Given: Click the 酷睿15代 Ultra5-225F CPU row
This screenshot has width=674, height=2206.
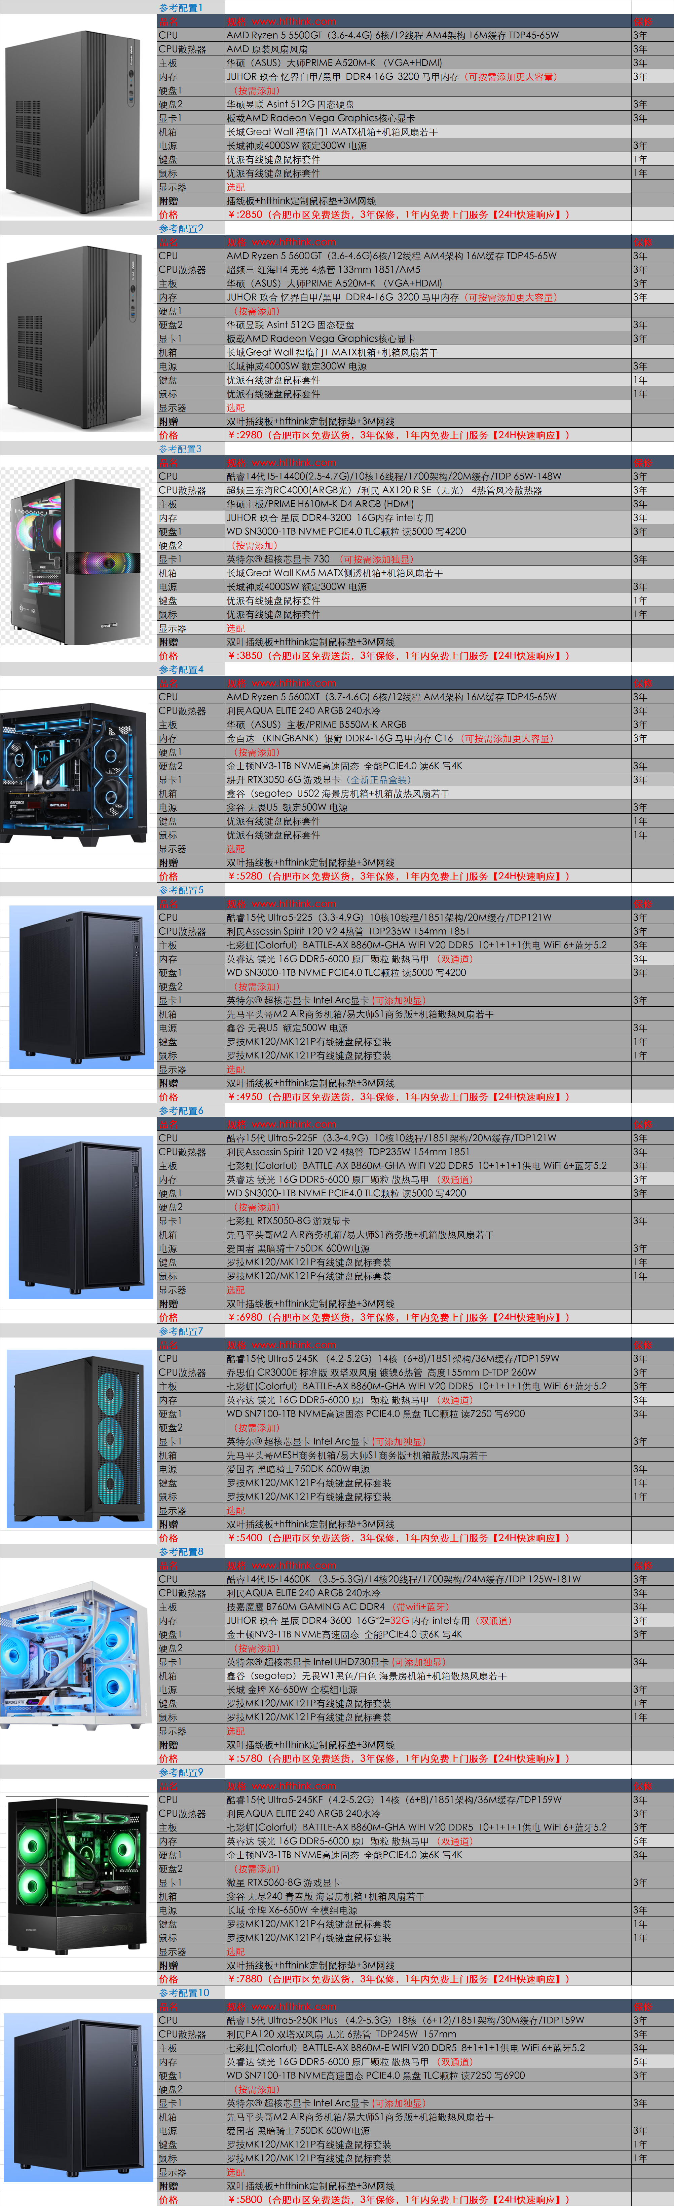Looking at the screenshot, I should (x=415, y=1138).
